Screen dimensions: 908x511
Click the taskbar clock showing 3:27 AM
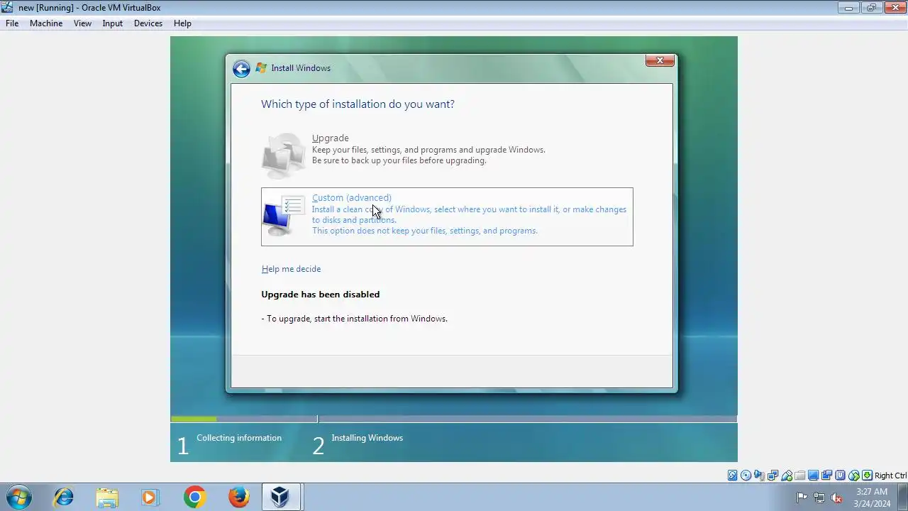[x=872, y=498]
